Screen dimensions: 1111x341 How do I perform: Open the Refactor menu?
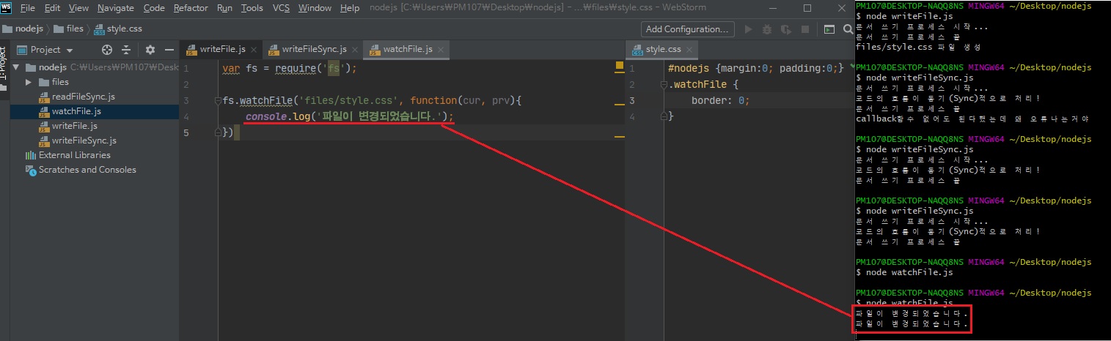[191, 8]
